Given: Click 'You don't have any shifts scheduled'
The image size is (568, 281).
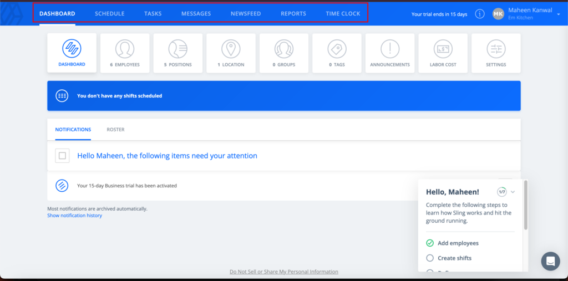Looking at the screenshot, I should point(120,96).
